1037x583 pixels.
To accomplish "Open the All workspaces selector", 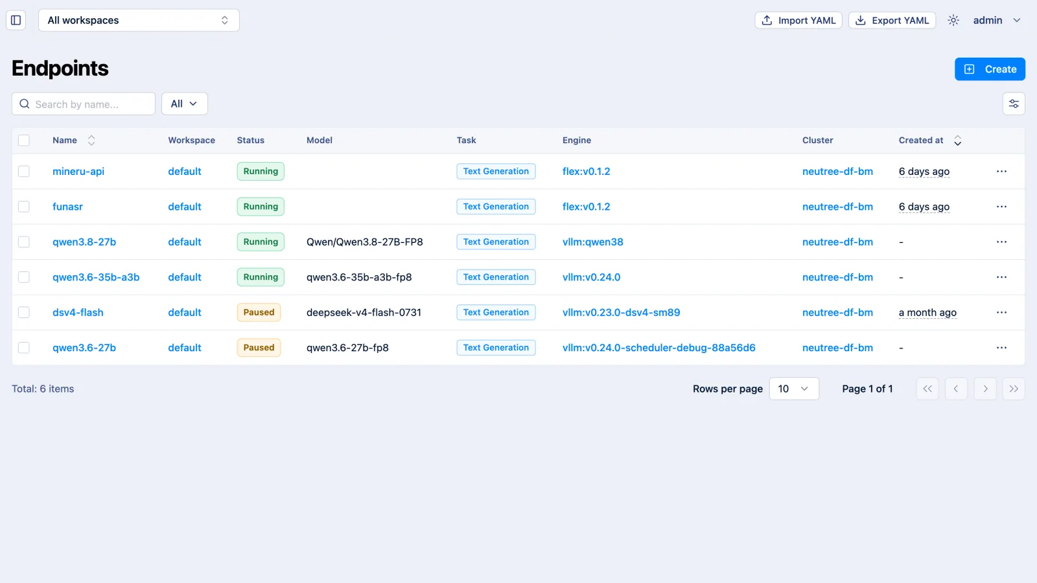I will click(139, 20).
